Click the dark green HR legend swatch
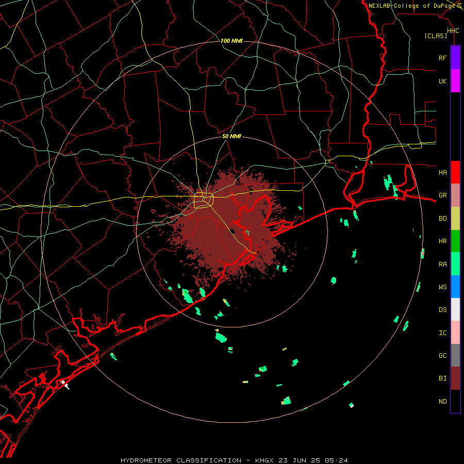 tap(455, 241)
